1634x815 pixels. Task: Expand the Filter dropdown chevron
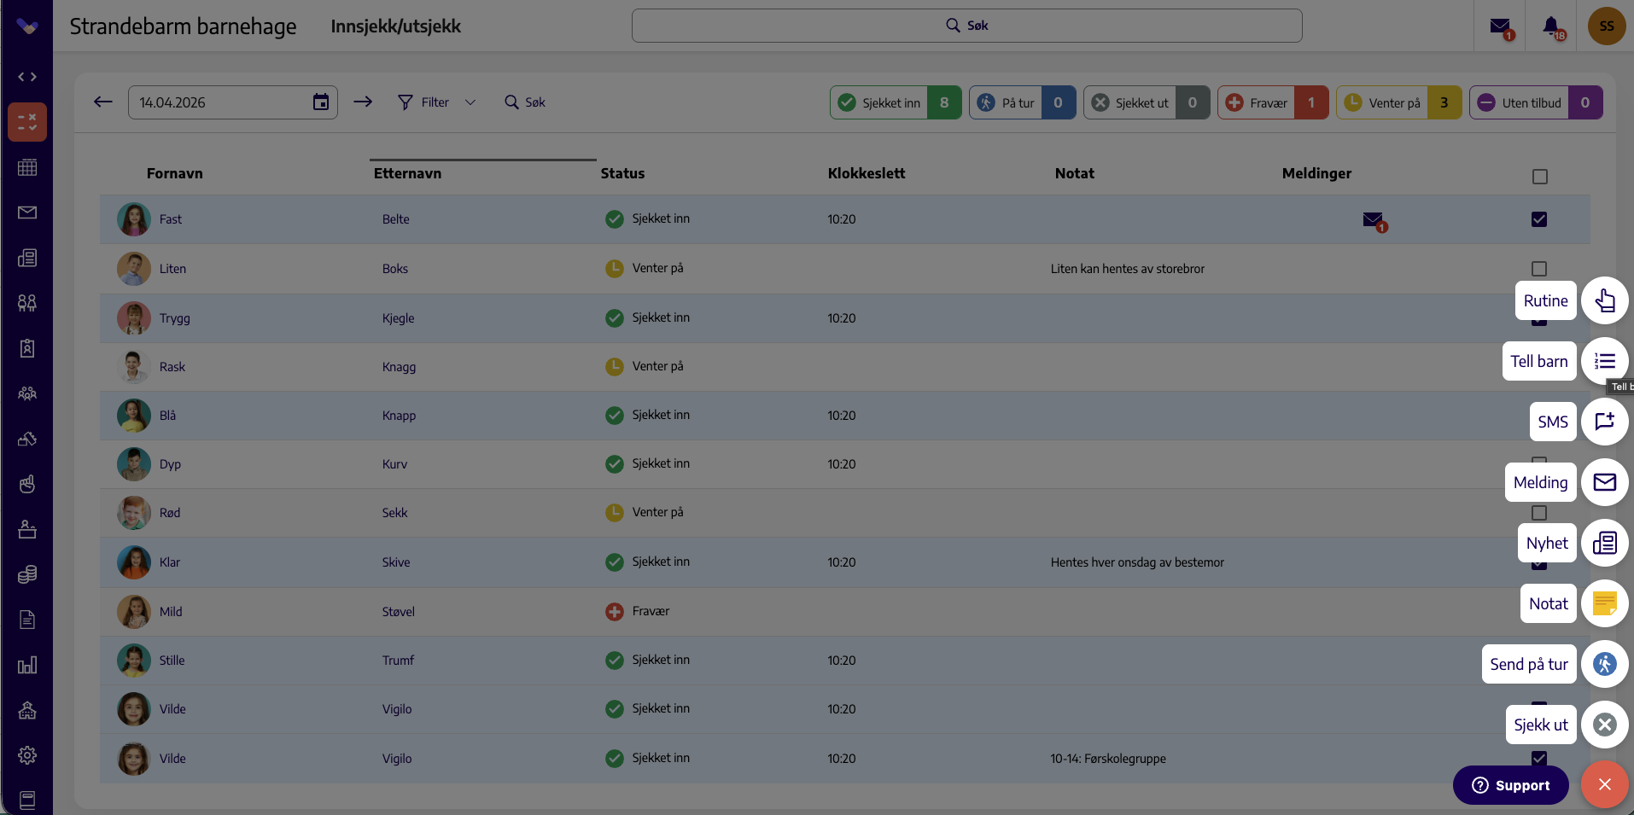click(470, 102)
